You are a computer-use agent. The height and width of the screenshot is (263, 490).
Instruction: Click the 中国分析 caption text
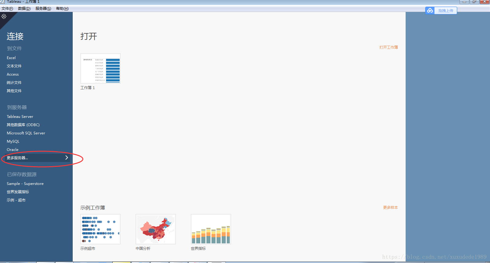point(143,249)
